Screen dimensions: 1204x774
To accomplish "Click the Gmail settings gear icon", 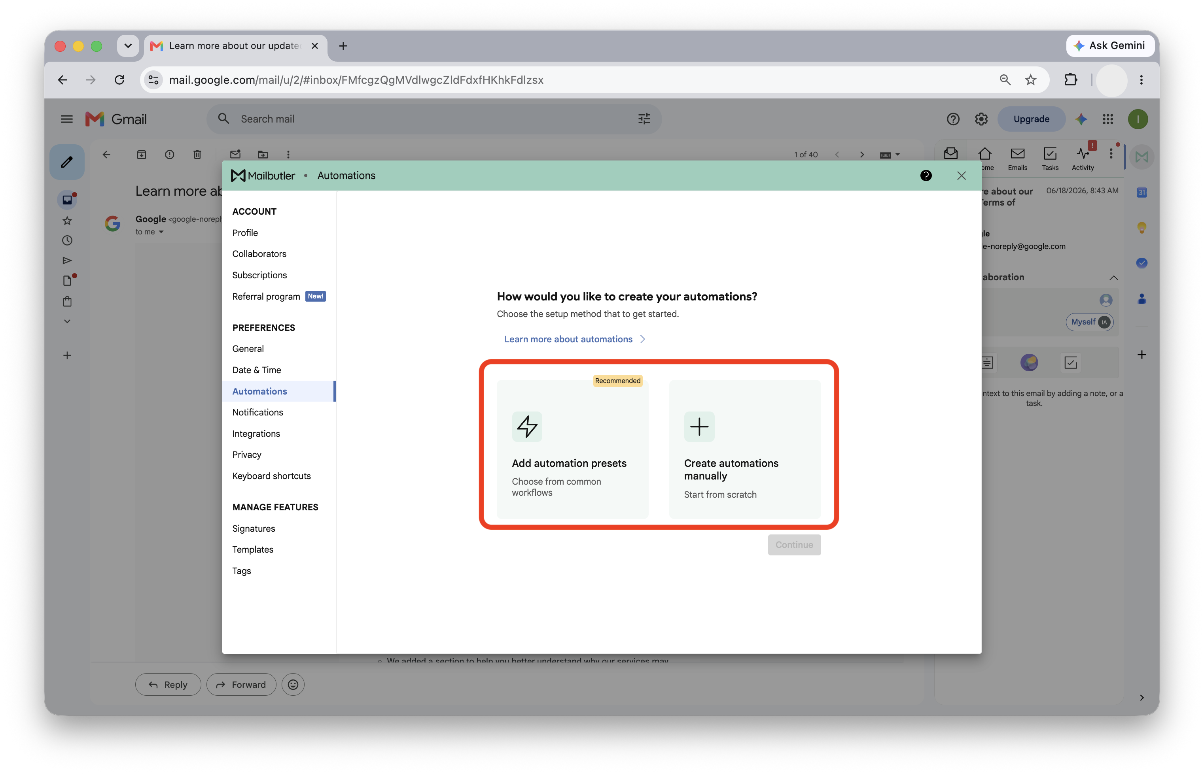I will pos(981,119).
